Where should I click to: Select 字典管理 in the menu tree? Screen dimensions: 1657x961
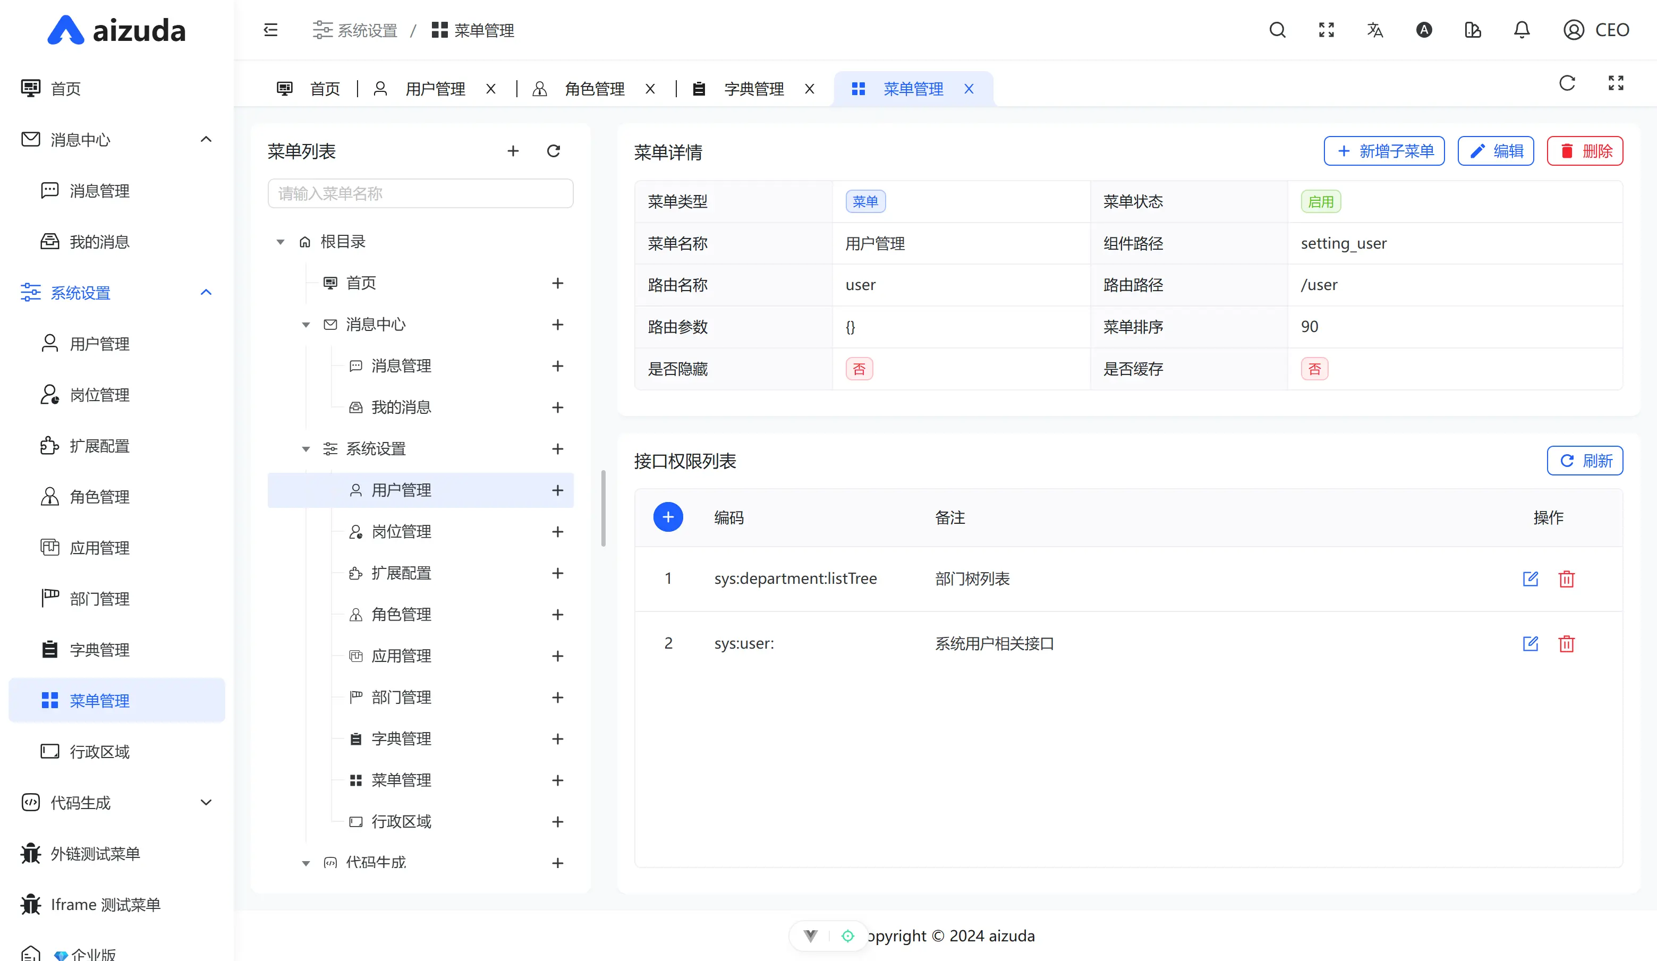[401, 739]
